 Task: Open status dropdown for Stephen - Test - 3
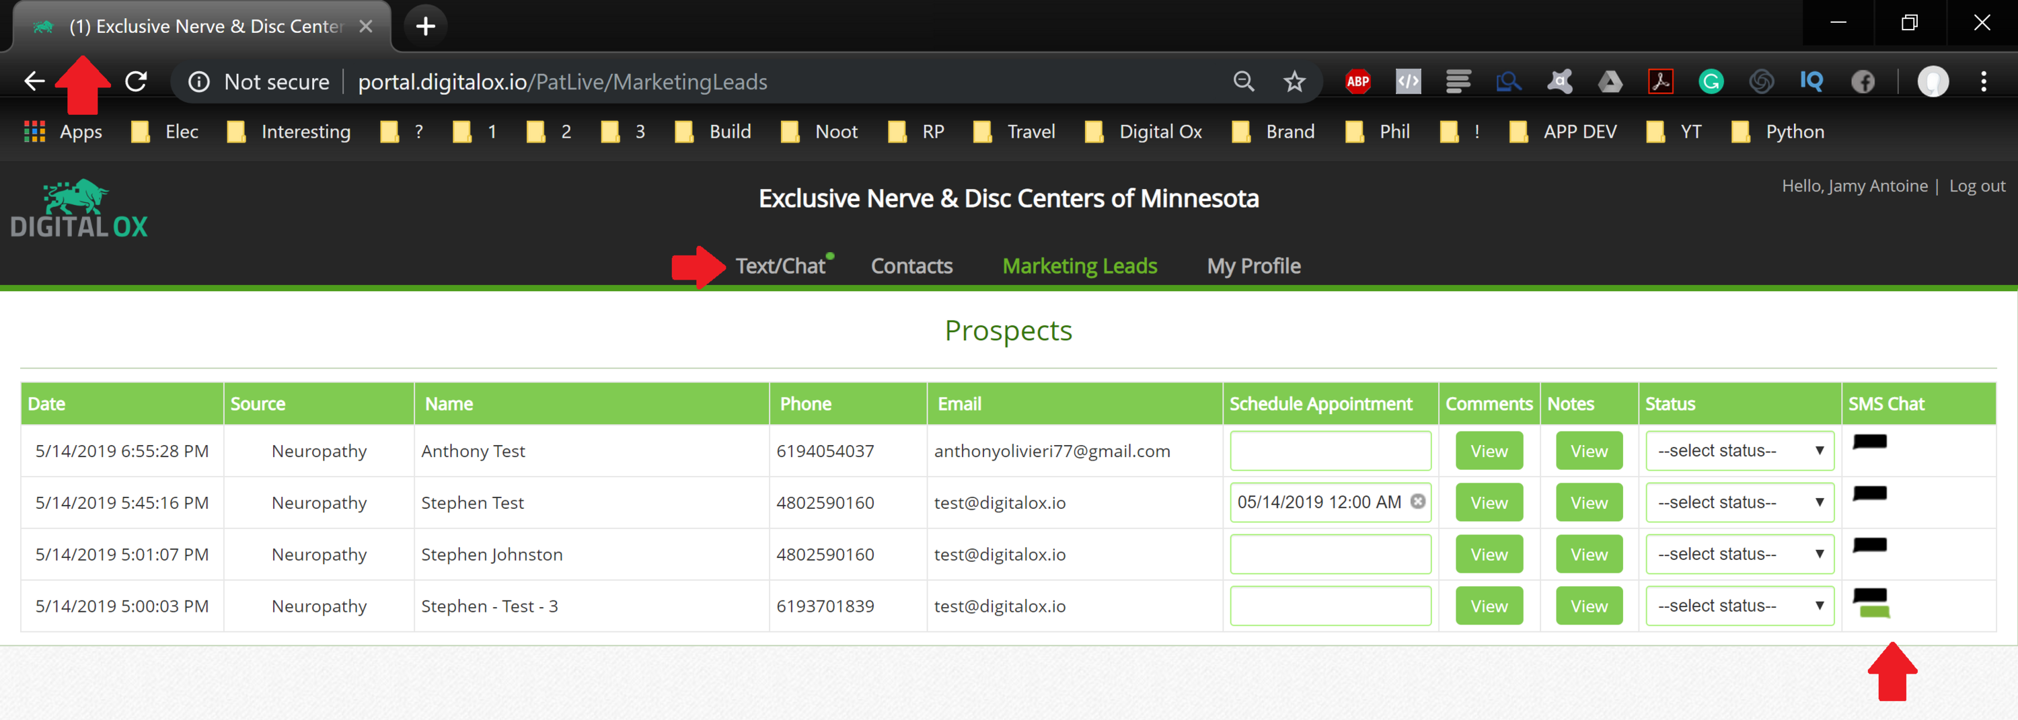tap(1739, 606)
